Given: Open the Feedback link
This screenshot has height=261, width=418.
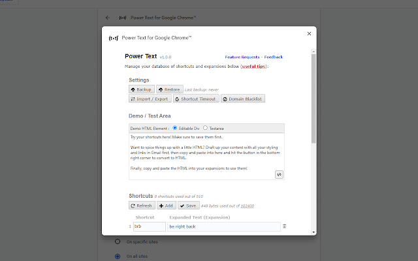Looking at the screenshot, I should click(x=274, y=57).
